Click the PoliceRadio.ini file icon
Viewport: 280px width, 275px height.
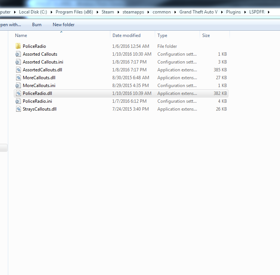(x=18, y=101)
